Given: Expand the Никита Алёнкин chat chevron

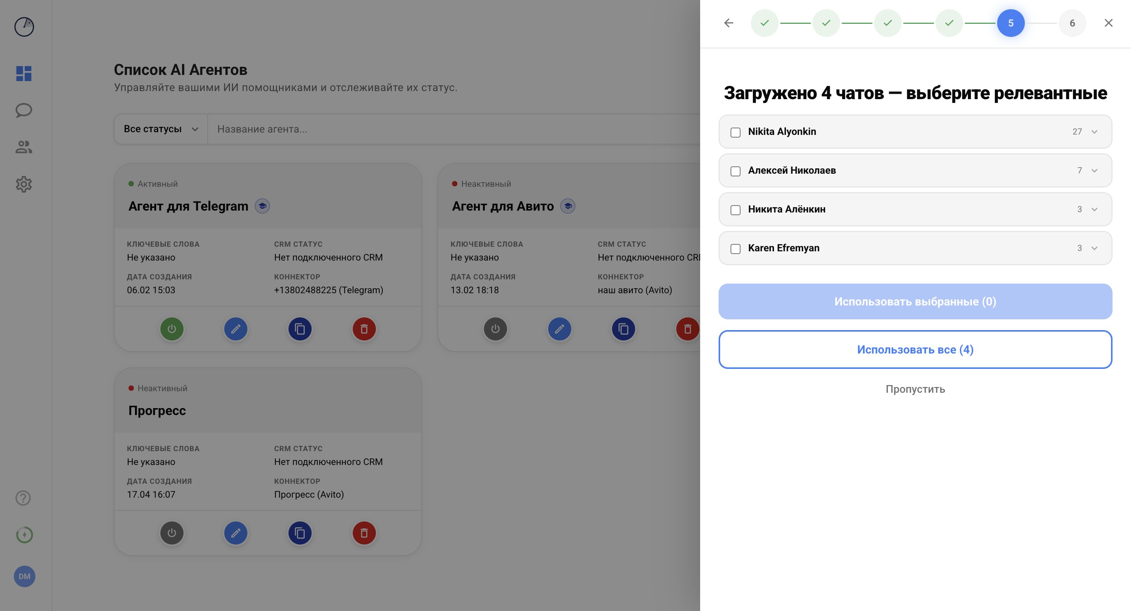Looking at the screenshot, I should click(1094, 209).
